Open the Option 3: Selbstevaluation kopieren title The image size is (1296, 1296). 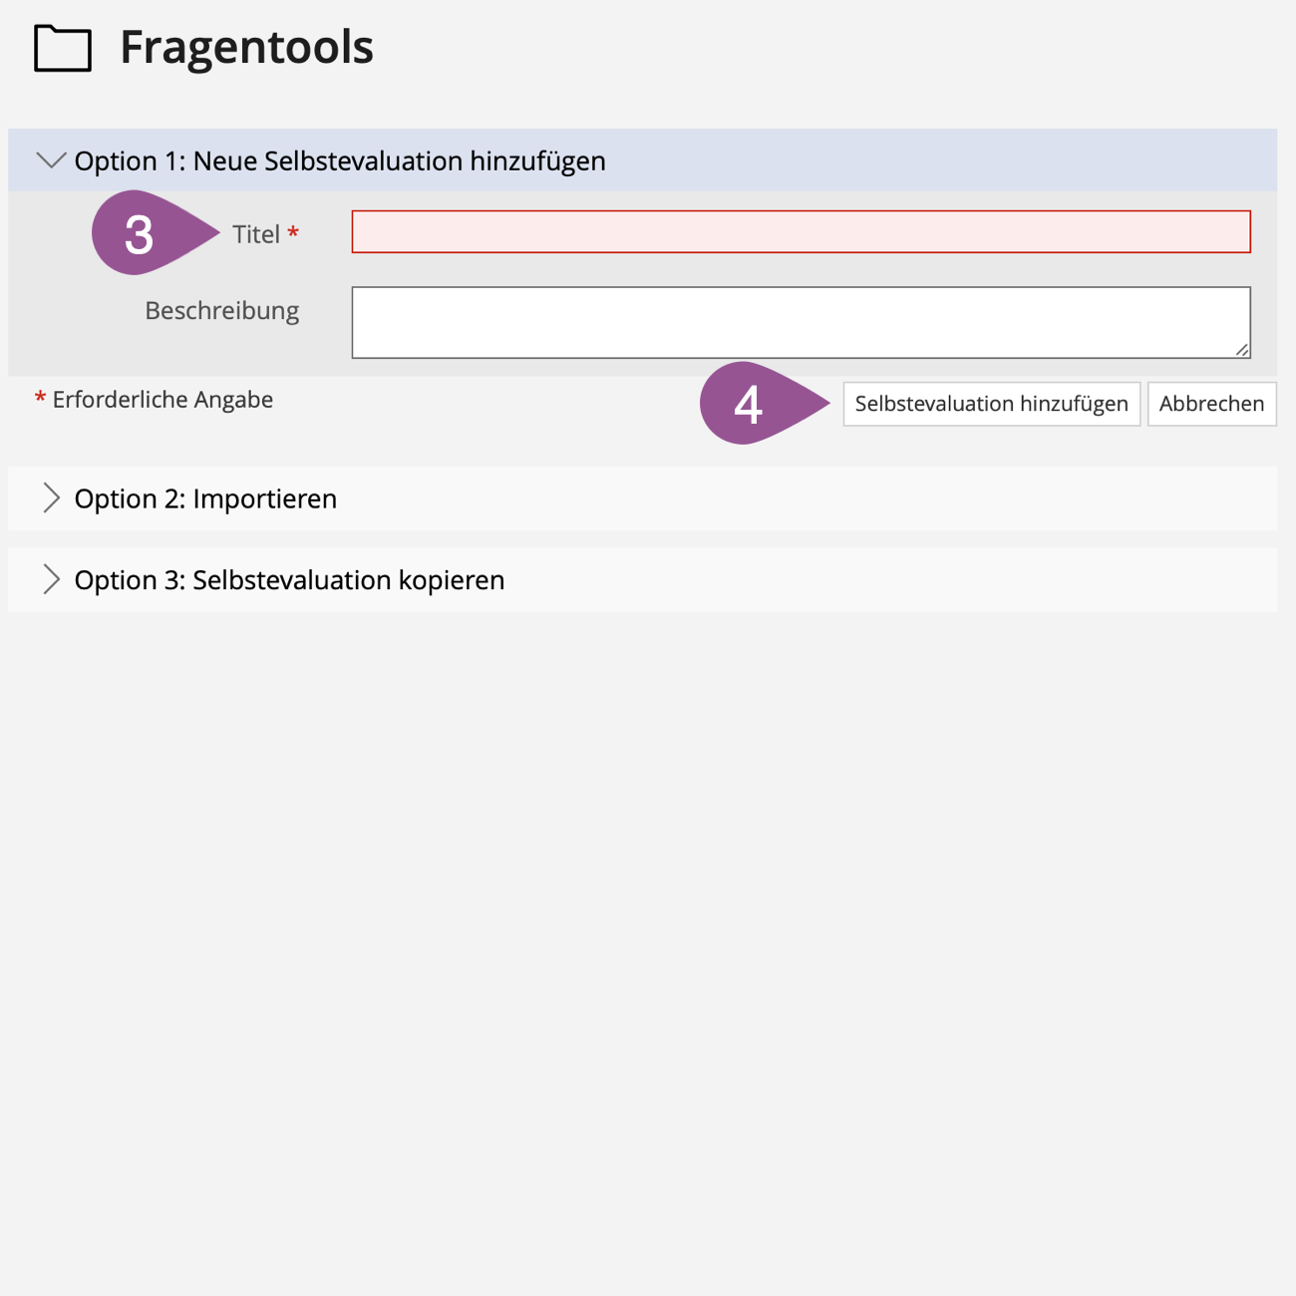pyautogui.click(x=289, y=580)
